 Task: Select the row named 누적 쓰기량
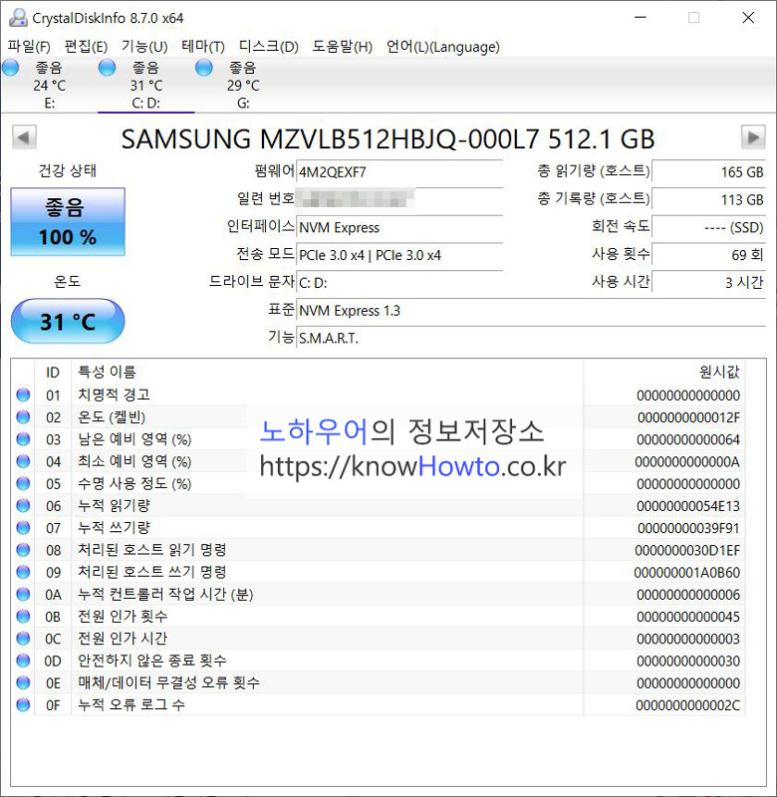[x=379, y=528]
